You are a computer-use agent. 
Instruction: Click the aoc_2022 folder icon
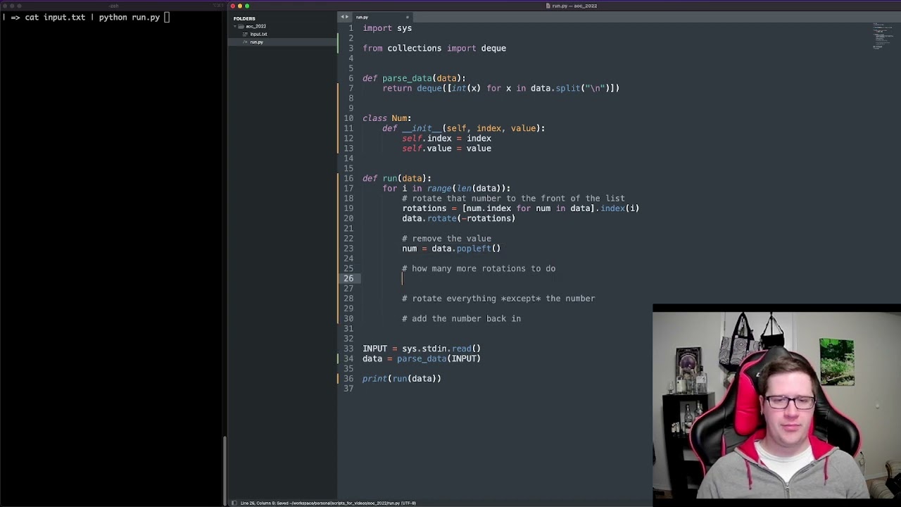[x=241, y=26]
